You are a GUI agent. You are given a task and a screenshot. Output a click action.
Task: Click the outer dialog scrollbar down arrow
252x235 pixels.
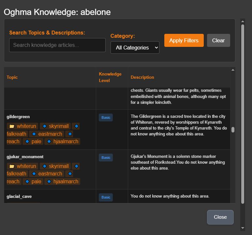coord(243,228)
